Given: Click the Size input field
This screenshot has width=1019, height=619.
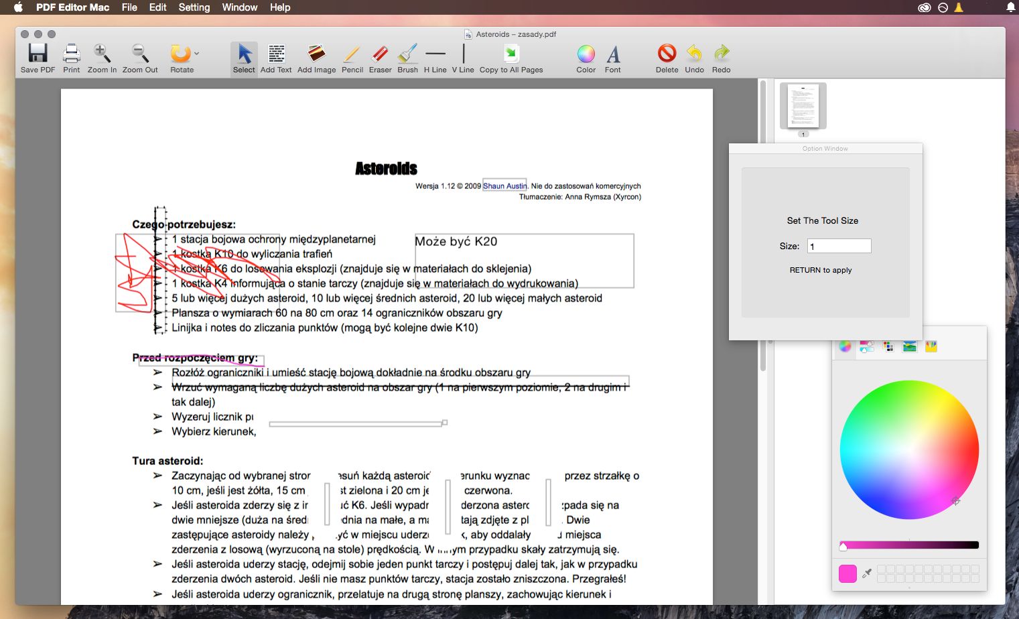Looking at the screenshot, I should pos(839,246).
